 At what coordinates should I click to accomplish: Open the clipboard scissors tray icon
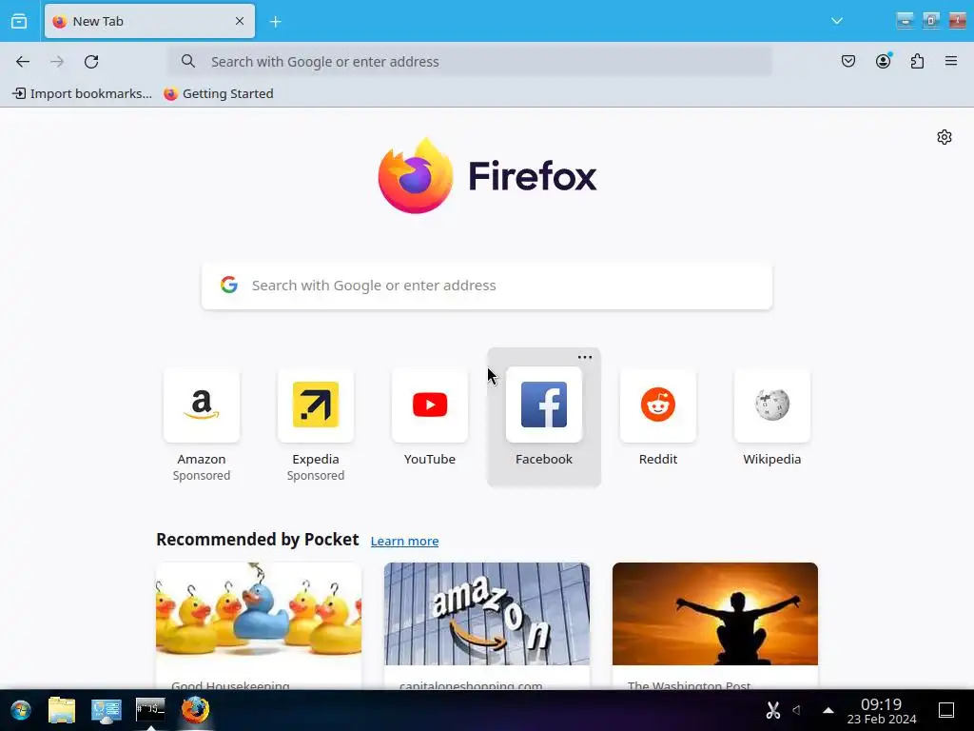click(x=772, y=710)
